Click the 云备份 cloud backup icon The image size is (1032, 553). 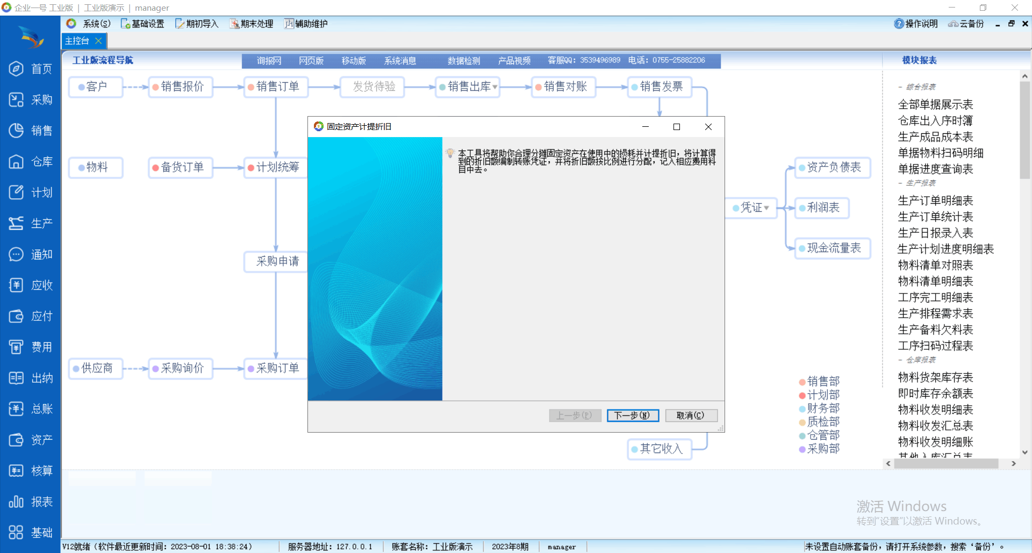pyautogui.click(x=953, y=24)
